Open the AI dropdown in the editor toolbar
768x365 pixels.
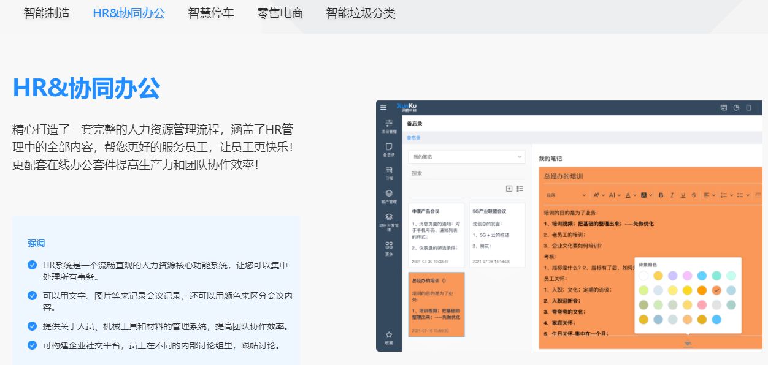615,195
